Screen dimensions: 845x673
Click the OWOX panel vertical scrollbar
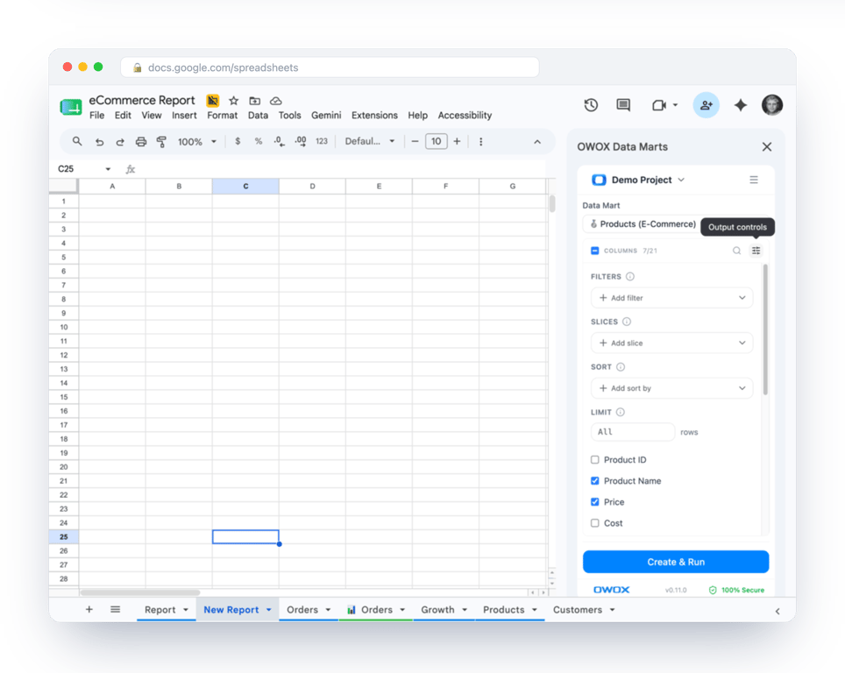[x=765, y=329]
